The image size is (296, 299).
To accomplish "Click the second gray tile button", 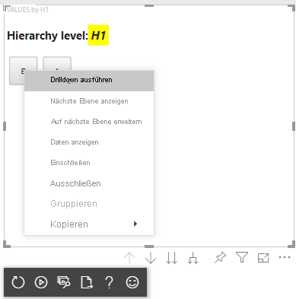I will point(57,64).
